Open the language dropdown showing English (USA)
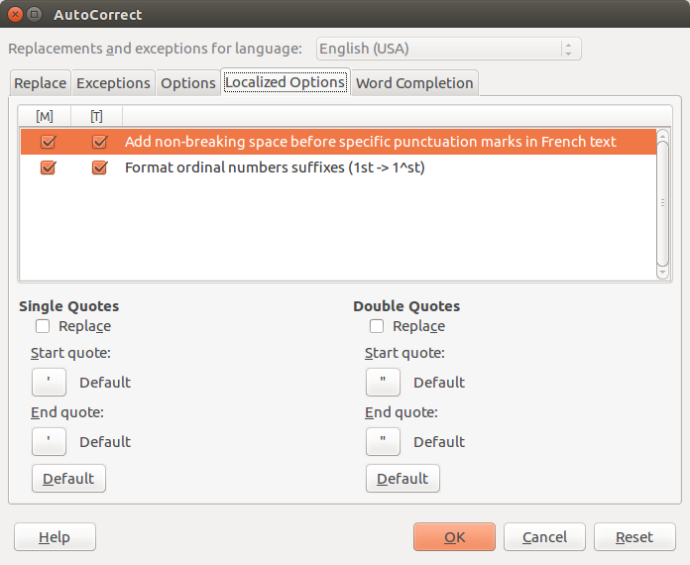Screen dimensions: 690x565 (449, 49)
